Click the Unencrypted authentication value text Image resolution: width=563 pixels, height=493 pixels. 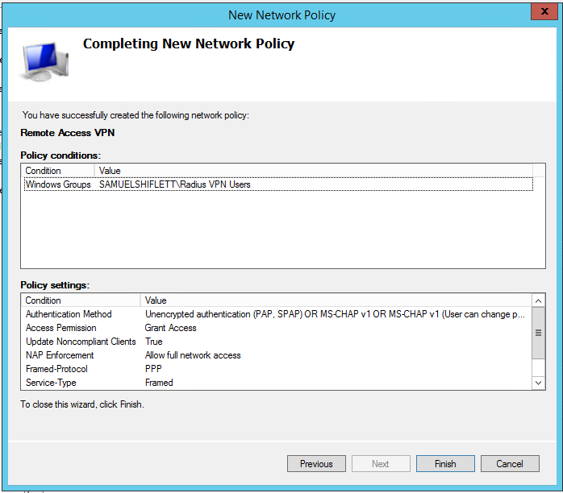[x=335, y=314]
